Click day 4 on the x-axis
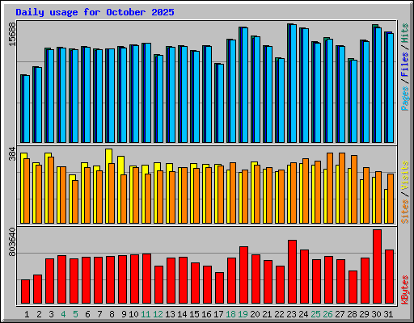The image size is (414, 323). (63, 314)
